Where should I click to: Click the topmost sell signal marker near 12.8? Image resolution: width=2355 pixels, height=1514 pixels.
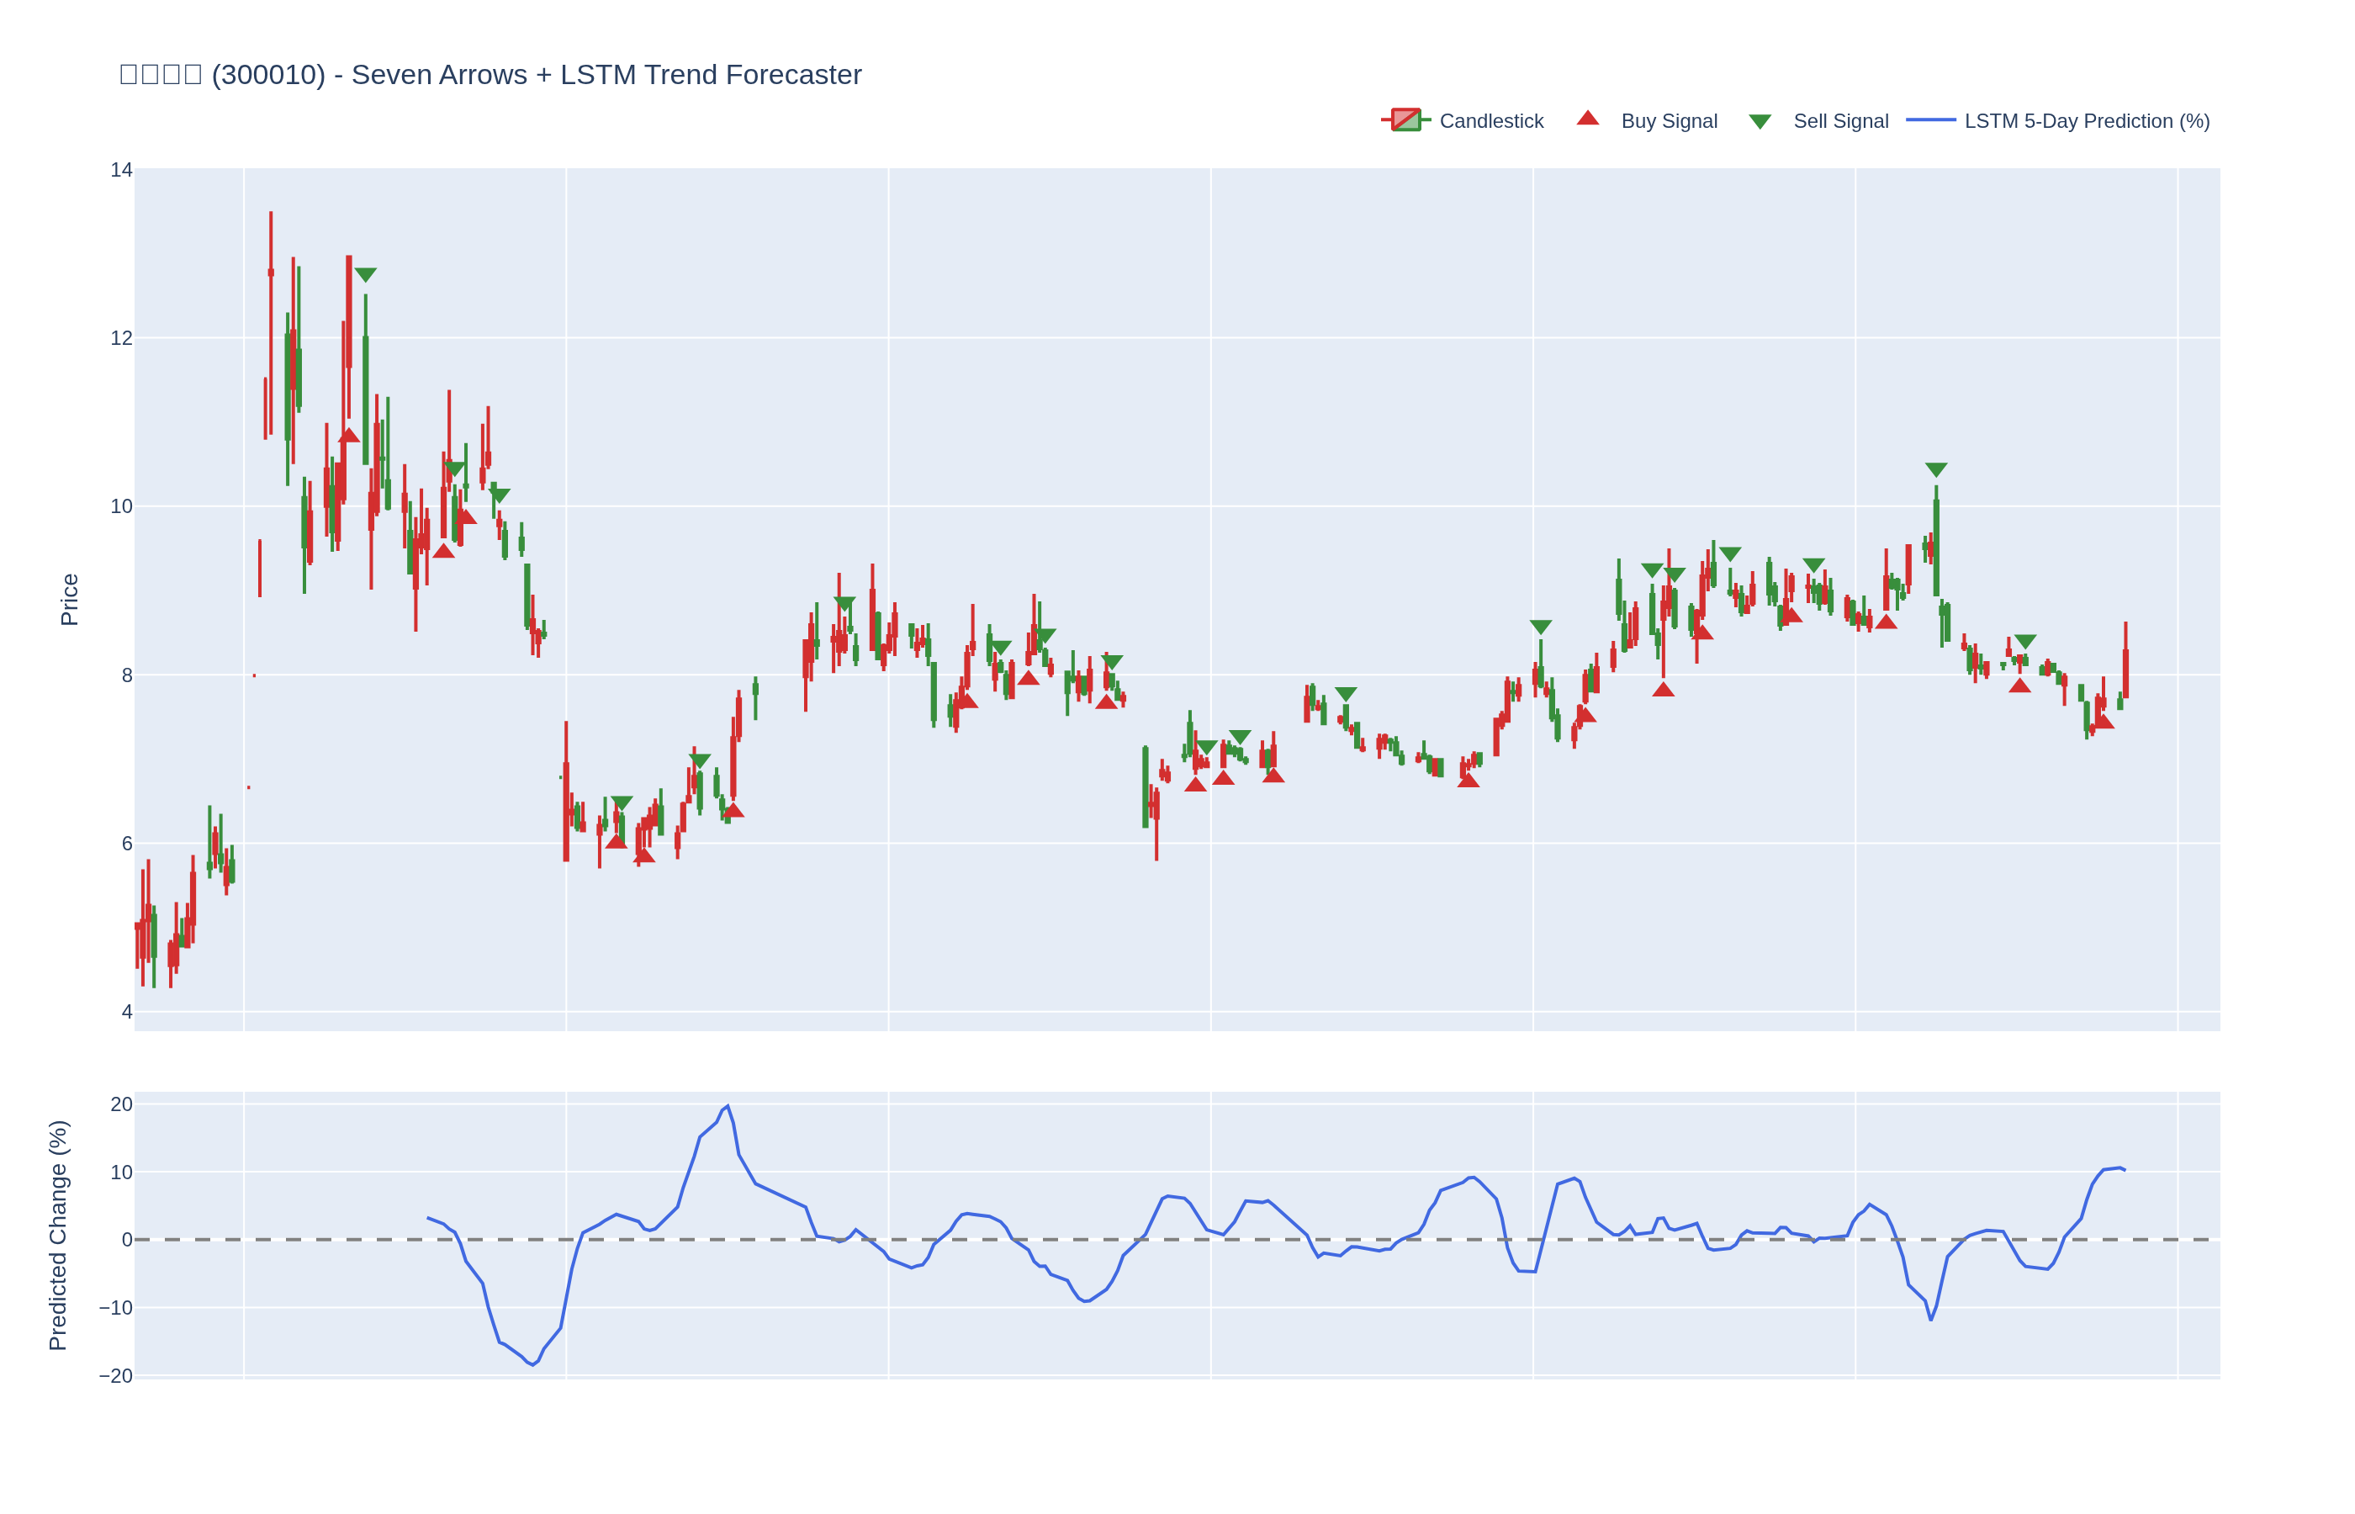[366, 274]
